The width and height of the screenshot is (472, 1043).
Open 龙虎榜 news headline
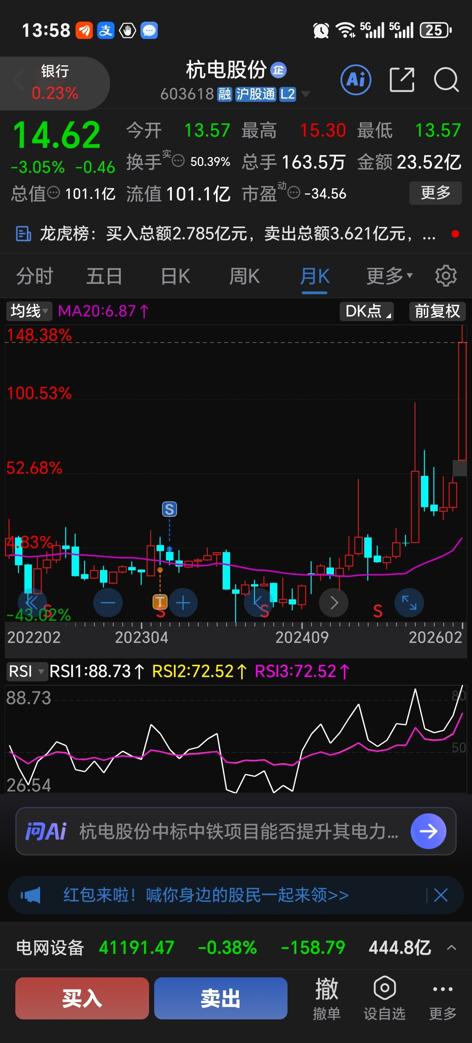point(238,234)
